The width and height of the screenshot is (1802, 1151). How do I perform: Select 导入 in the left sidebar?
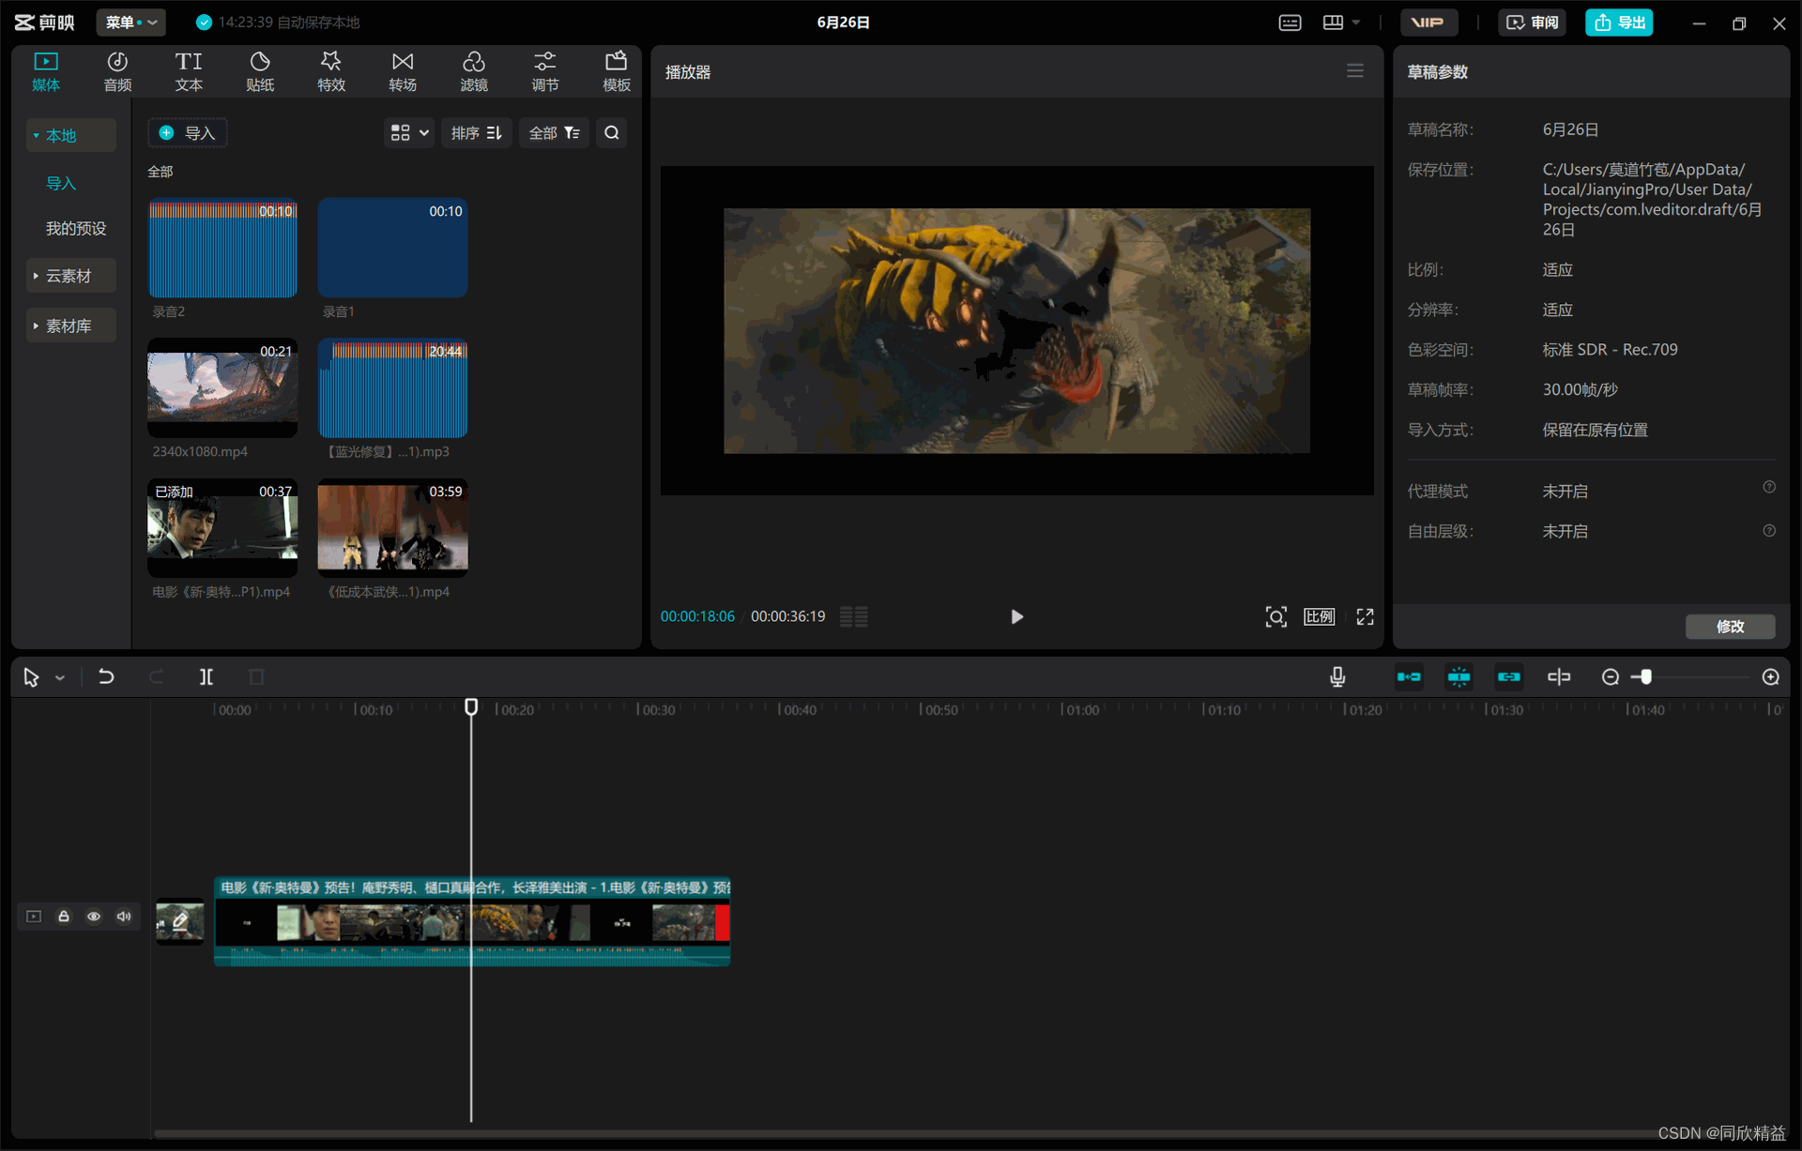click(61, 183)
